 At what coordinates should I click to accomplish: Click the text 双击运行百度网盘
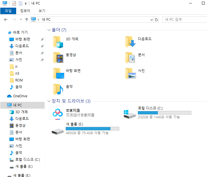click(80, 115)
